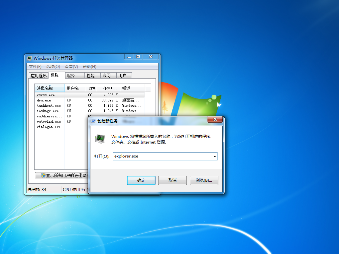The image size is (339, 254).
Task: Sort by 描述 column header
Action: (x=133, y=88)
